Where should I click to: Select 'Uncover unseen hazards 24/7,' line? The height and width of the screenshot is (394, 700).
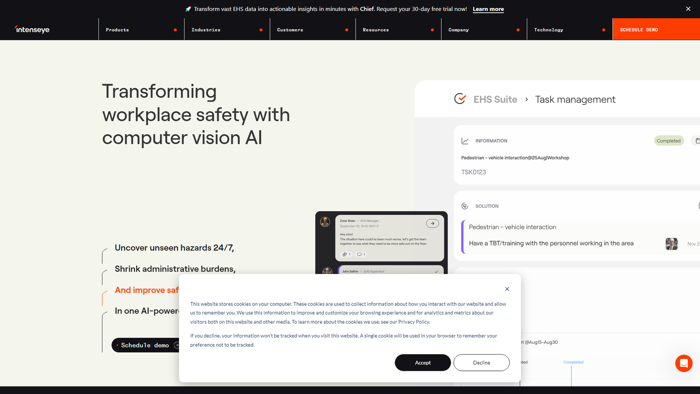coord(174,248)
